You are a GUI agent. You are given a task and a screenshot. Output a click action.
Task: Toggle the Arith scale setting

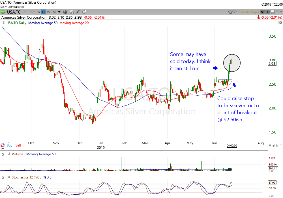[x=273, y=145]
